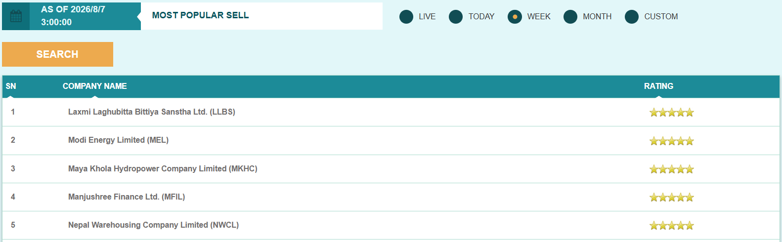Open Laxmi Laghubitta Bittiya Sanstha Ltd. (LLBS)
The width and height of the screenshot is (782, 242).
(152, 112)
